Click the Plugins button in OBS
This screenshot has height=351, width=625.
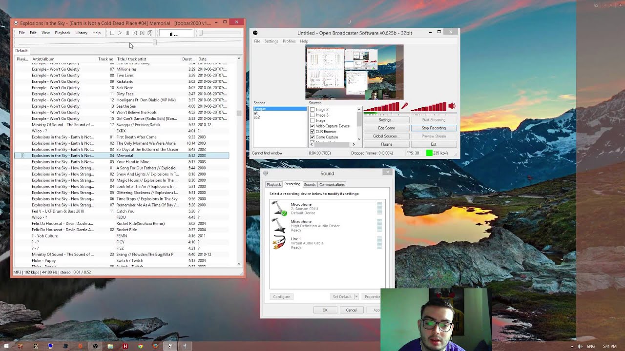pos(386,144)
